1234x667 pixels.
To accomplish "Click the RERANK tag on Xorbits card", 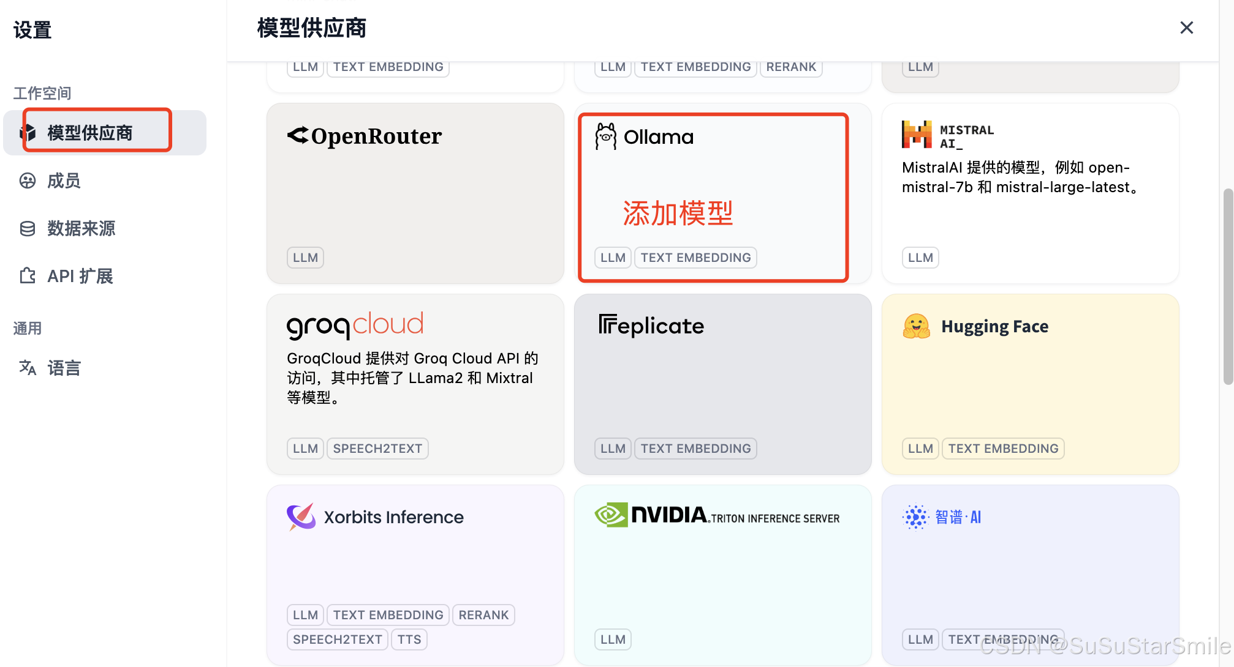I will pyautogui.click(x=483, y=615).
